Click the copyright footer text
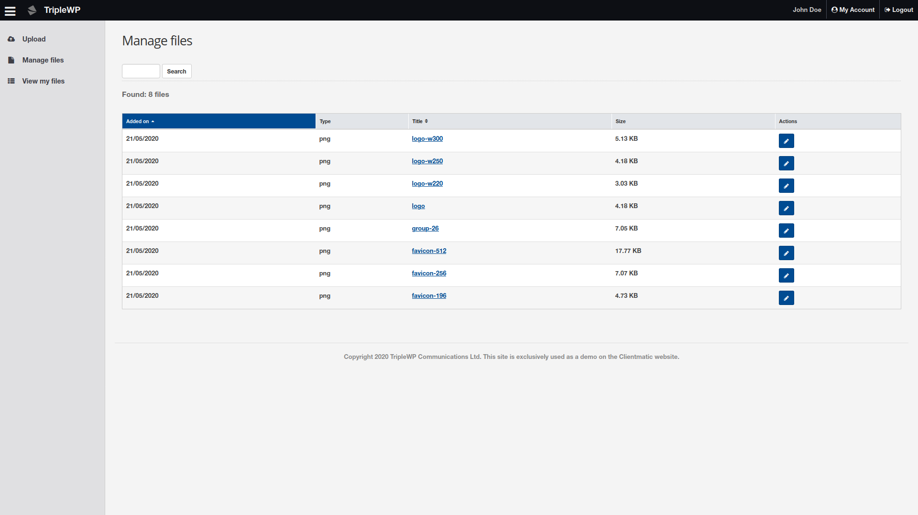The width and height of the screenshot is (918, 515). coord(511,357)
